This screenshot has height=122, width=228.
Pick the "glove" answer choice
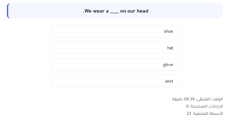click(115, 64)
